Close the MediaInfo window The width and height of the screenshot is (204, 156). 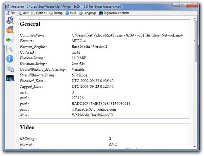tap(192, 6)
